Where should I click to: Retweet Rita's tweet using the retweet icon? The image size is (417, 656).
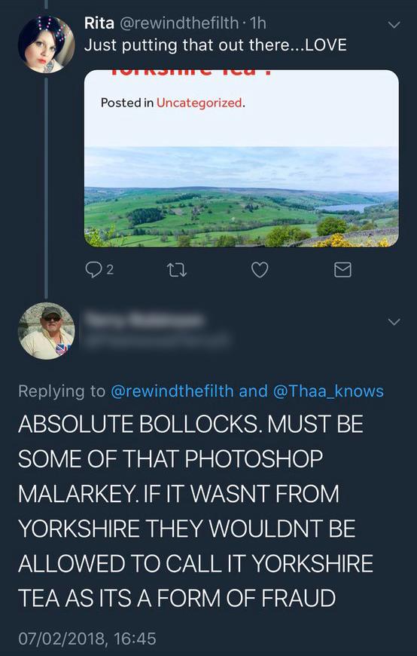pos(177,270)
